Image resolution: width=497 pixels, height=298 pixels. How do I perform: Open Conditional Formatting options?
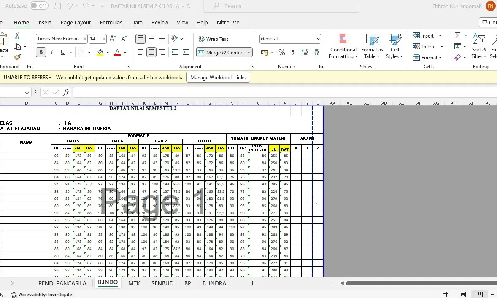tap(343, 46)
